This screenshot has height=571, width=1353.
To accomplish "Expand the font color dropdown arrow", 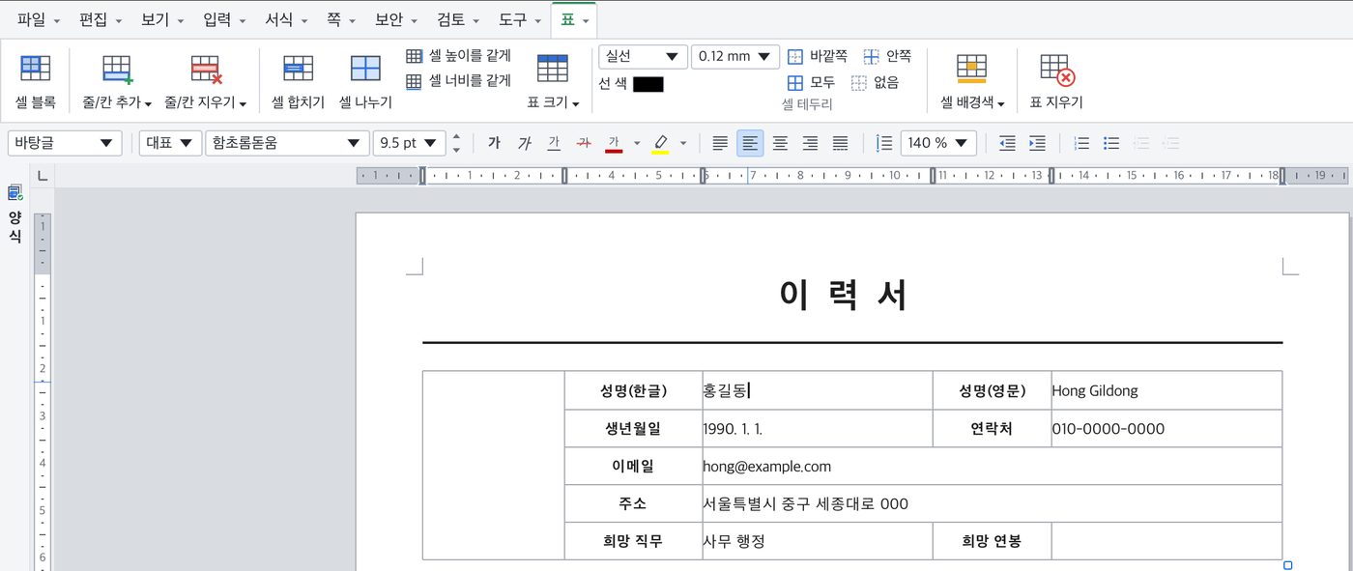I will 637,143.
